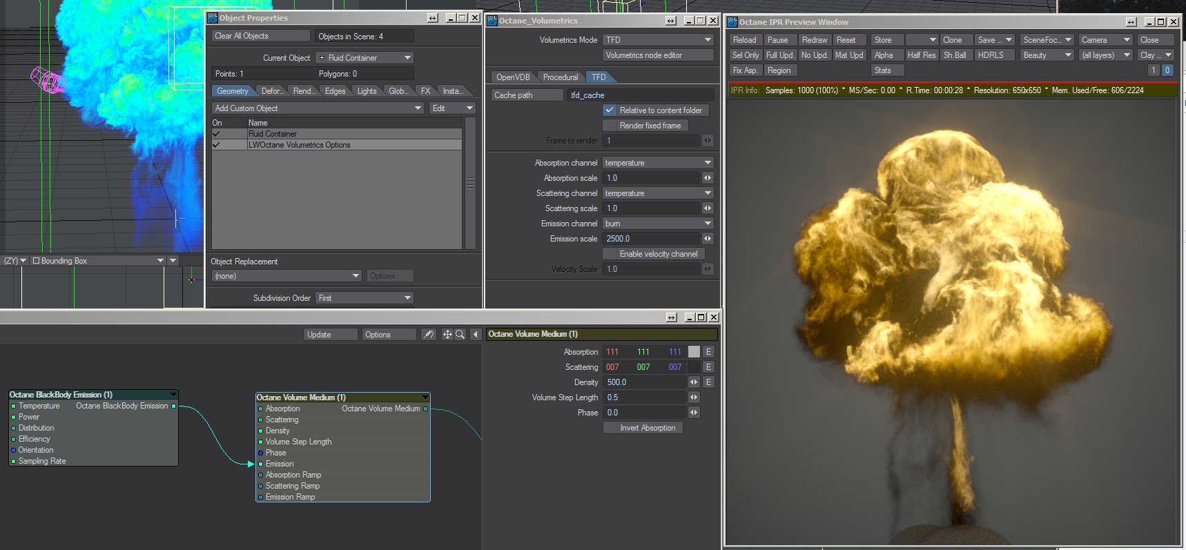Click Volume Step Length spinner arrows

694,397
